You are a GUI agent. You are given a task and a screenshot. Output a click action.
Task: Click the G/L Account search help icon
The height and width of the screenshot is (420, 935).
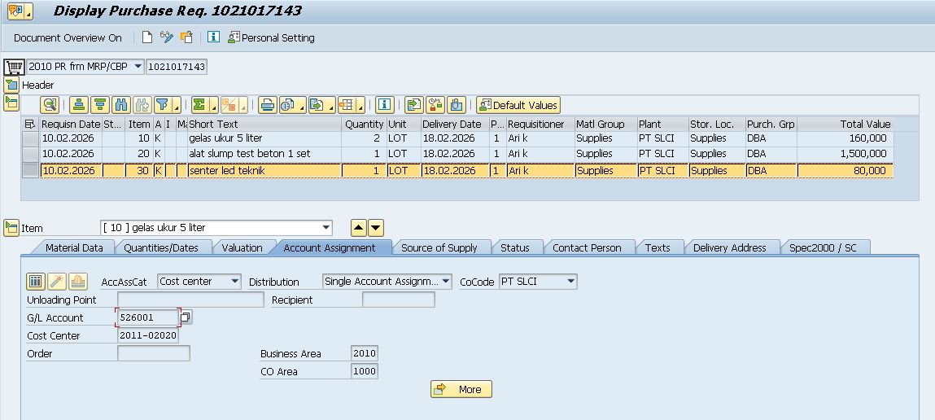click(186, 317)
